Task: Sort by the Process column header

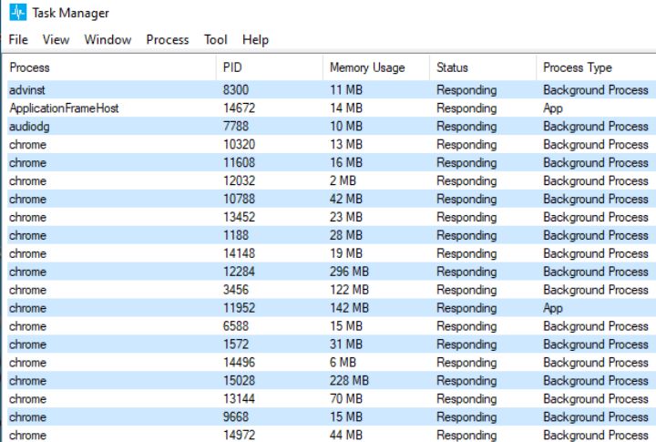Action: tap(30, 67)
